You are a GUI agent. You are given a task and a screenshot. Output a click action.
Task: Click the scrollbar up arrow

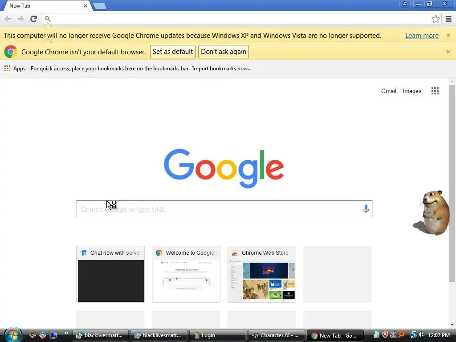(452, 81)
